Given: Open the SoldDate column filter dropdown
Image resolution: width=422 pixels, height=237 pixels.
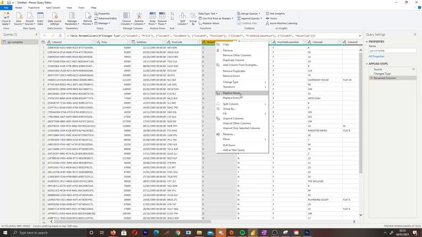Looking at the screenshot, I should 164,42.
